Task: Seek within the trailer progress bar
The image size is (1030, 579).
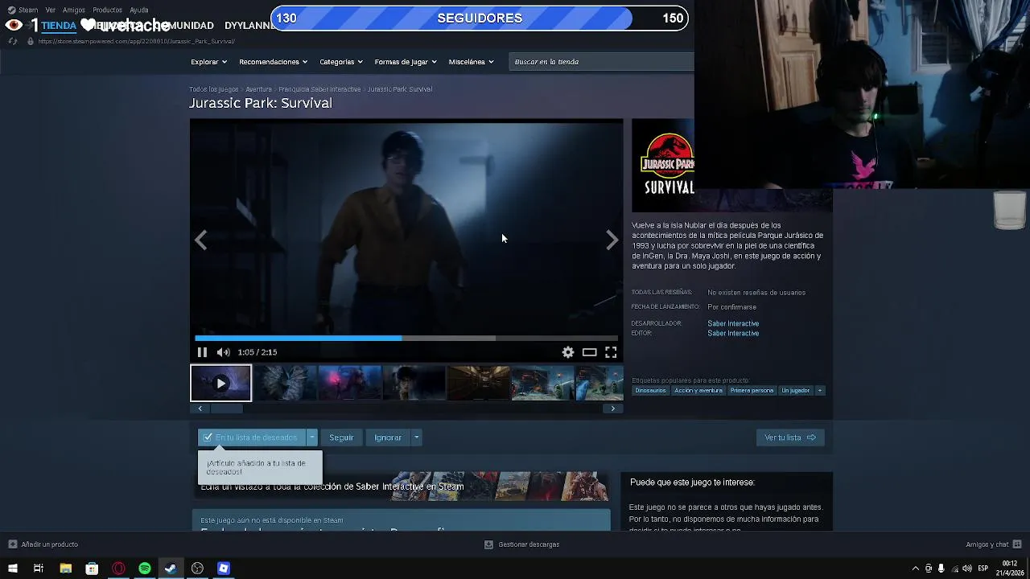Action: (x=406, y=339)
